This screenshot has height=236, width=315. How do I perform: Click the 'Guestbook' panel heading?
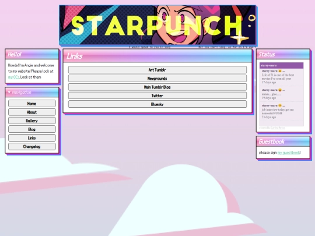coord(272,142)
